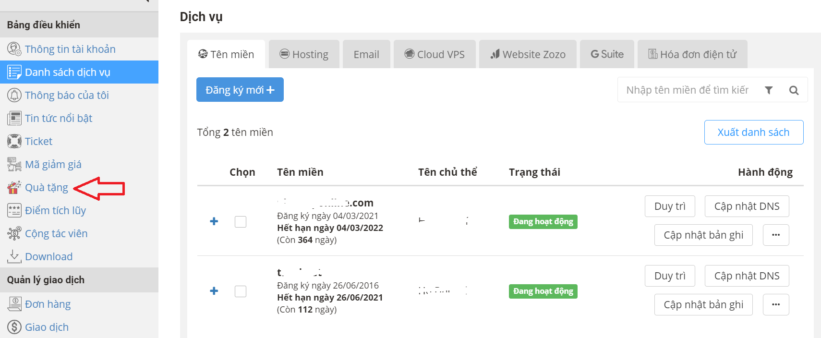
Task: Click Xuất danh sách to export the list
Action: pyautogui.click(x=753, y=132)
